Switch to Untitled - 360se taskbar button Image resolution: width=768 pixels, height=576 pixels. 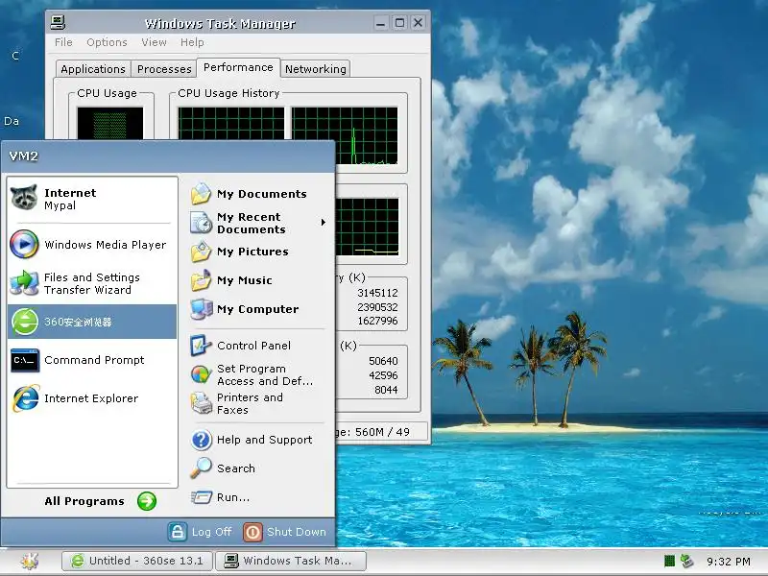pos(137,561)
